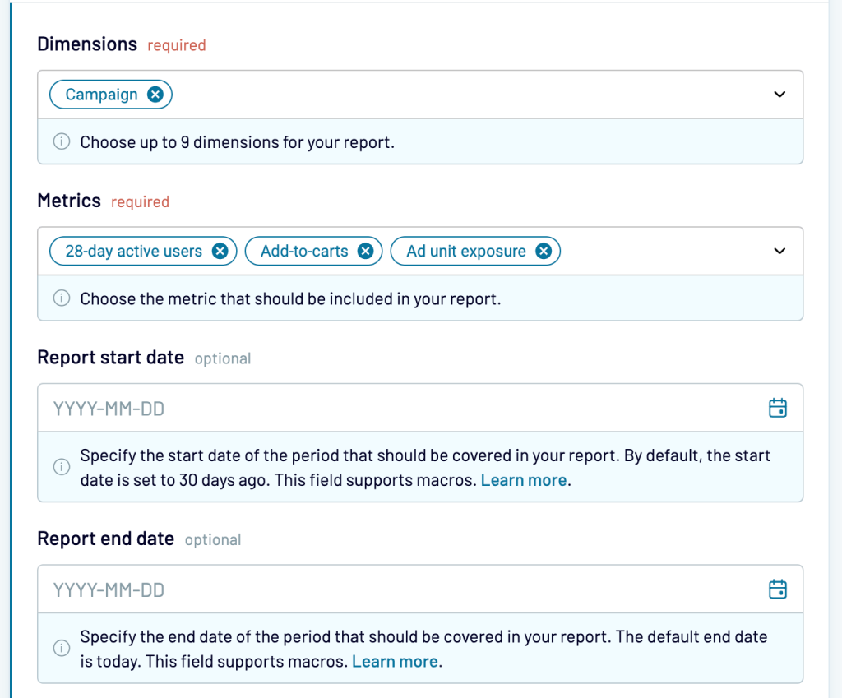Open the calendar picker for end date
The height and width of the screenshot is (698, 842).
(777, 589)
